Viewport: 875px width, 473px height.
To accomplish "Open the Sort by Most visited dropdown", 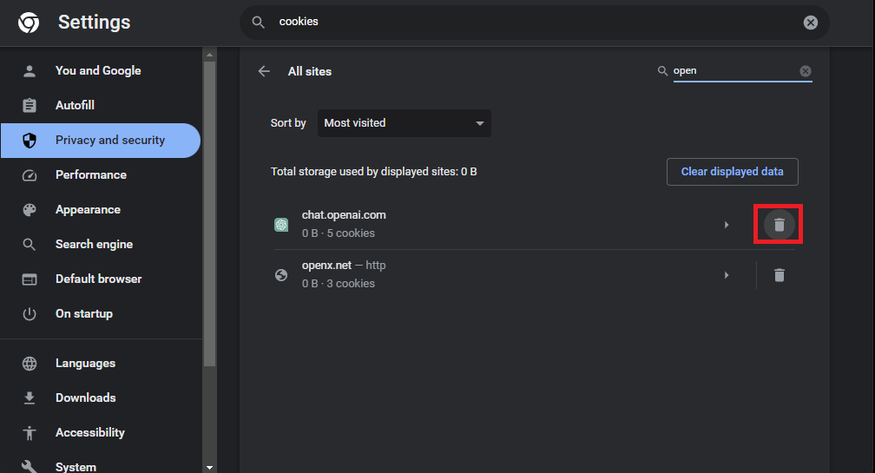I will pyautogui.click(x=404, y=122).
